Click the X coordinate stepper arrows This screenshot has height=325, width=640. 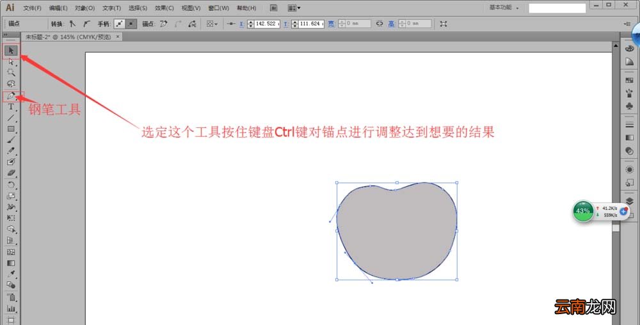(251, 24)
